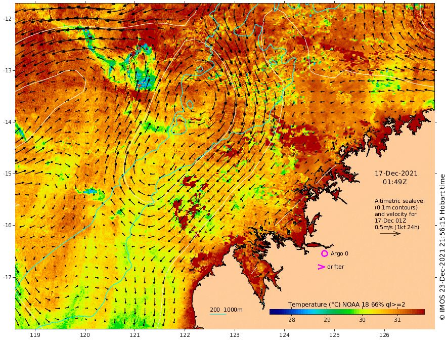
Task: Click the latitude axis label '-12'
Action: click(x=8, y=19)
